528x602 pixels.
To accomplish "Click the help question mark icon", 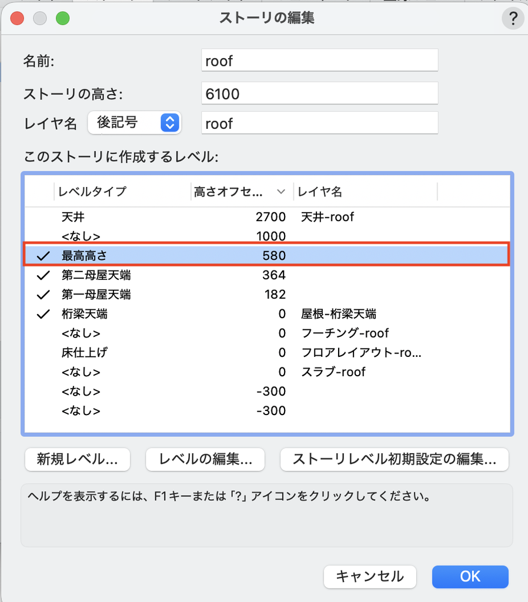I will (513, 18).
